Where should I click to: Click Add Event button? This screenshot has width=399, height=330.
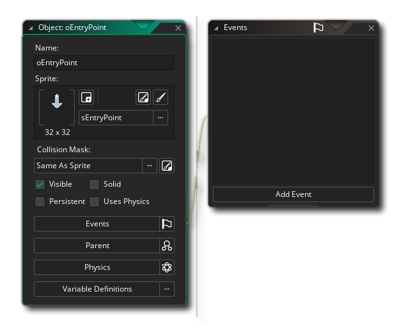tap(293, 194)
